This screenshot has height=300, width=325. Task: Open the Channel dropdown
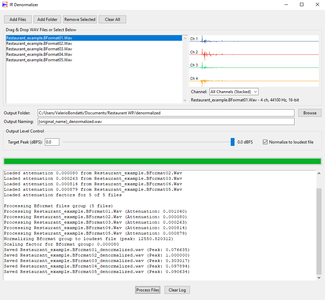[x=234, y=92]
